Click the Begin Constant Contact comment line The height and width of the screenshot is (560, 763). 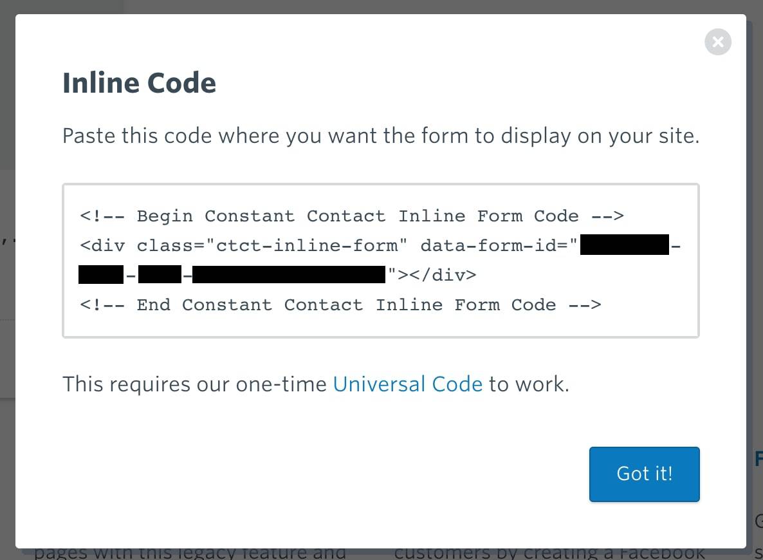pyautogui.click(x=351, y=216)
